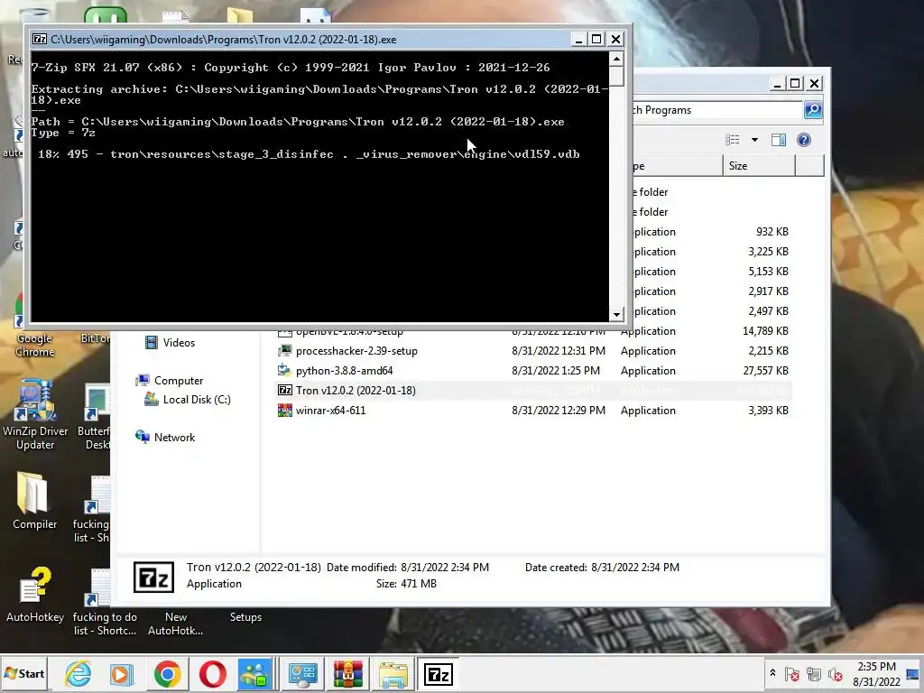
Task: Click the large 7z icon in details pane
Action: (x=153, y=577)
